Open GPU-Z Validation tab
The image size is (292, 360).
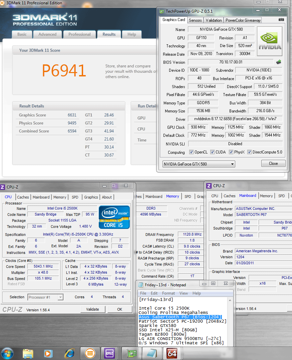214,20
